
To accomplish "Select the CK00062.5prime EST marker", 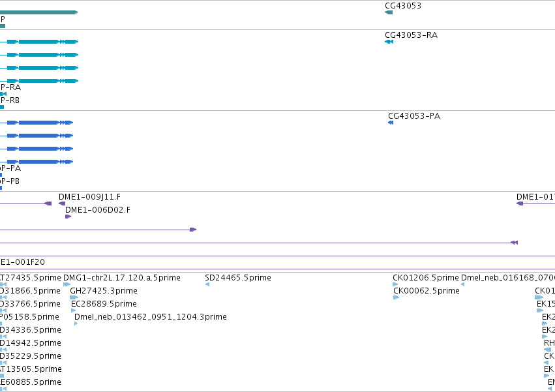I will coord(396,297).
